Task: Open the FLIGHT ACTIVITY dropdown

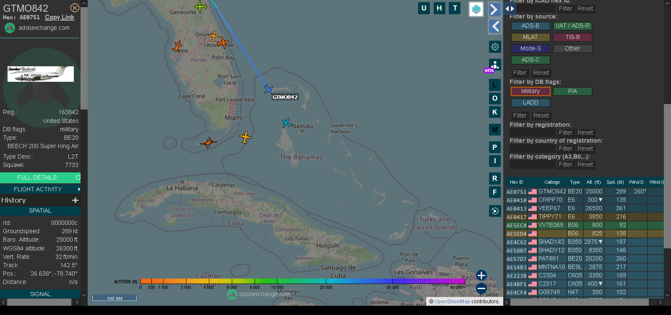Action: [40, 189]
